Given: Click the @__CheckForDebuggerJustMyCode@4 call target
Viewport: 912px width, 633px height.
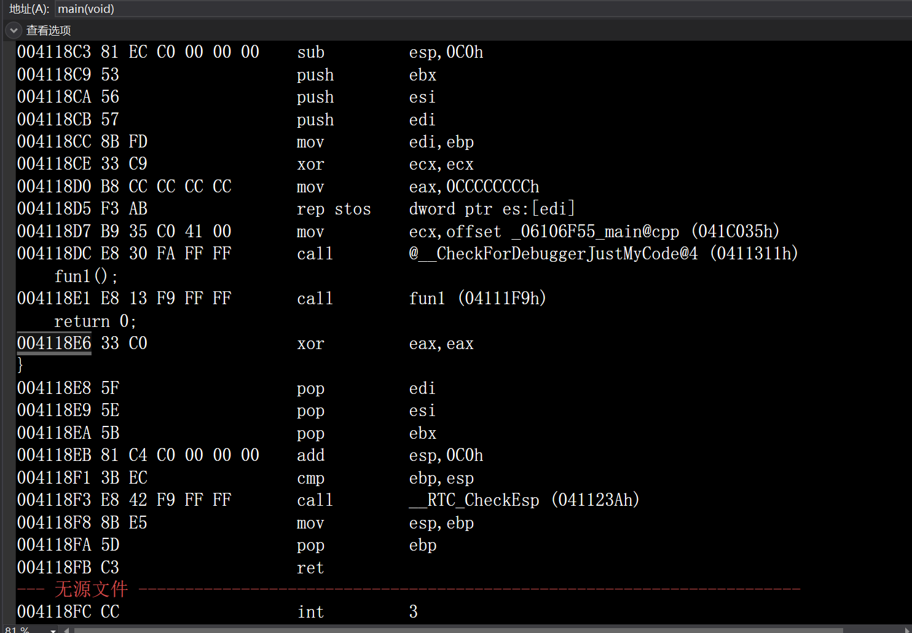Looking at the screenshot, I should [x=603, y=254].
